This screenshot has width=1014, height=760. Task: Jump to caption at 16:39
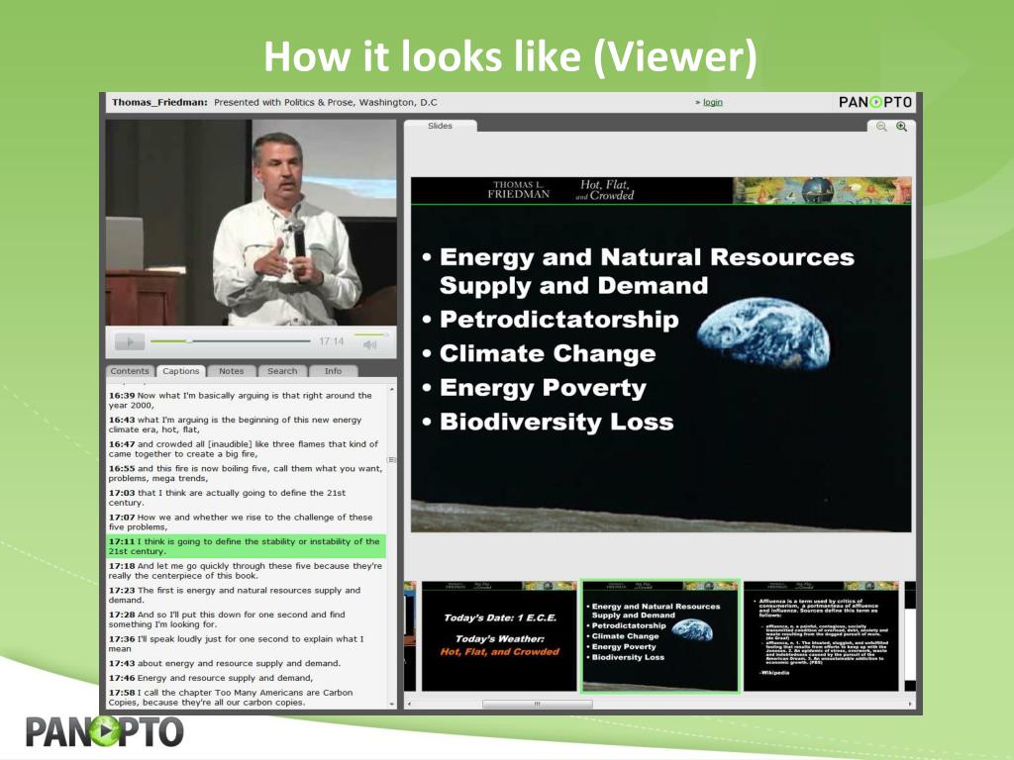click(x=246, y=400)
